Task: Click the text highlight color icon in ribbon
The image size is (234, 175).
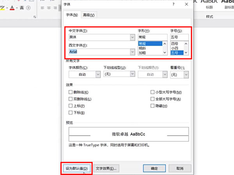Action: pyautogui.click(x=2, y=8)
